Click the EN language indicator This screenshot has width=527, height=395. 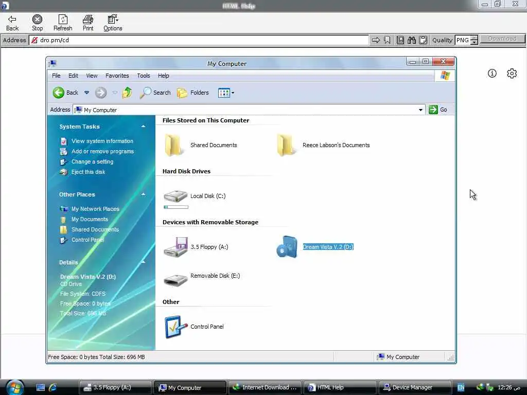pyautogui.click(x=461, y=388)
